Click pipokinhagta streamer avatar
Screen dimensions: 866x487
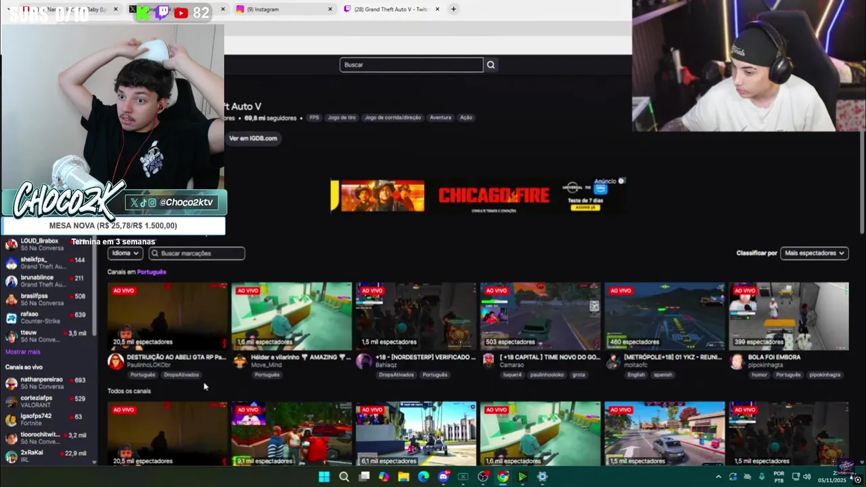point(737,361)
